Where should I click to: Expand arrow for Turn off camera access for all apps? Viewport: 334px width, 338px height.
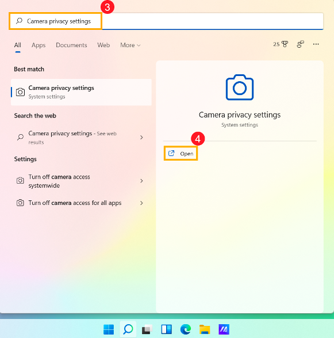141,203
